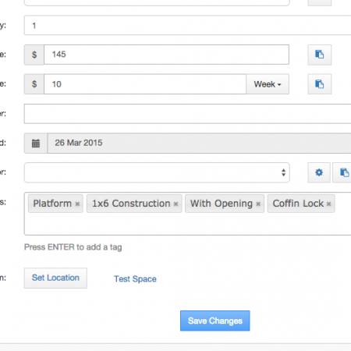Screen dimensions: 351x351
Task: Focus the quantity field containing 1
Action: [x=187, y=25]
